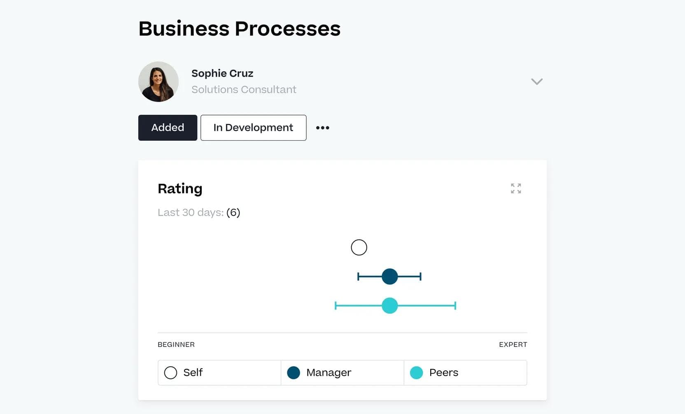685x414 pixels.
Task: Click the Sophie Cruz name
Action: coord(222,73)
